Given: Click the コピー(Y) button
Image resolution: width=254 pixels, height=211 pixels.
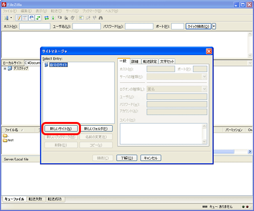Looking at the screenshot, I should (x=96, y=145).
